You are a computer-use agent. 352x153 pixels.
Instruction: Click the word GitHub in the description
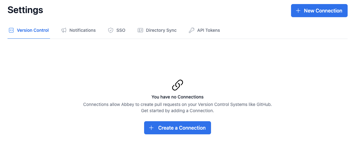click(264, 104)
